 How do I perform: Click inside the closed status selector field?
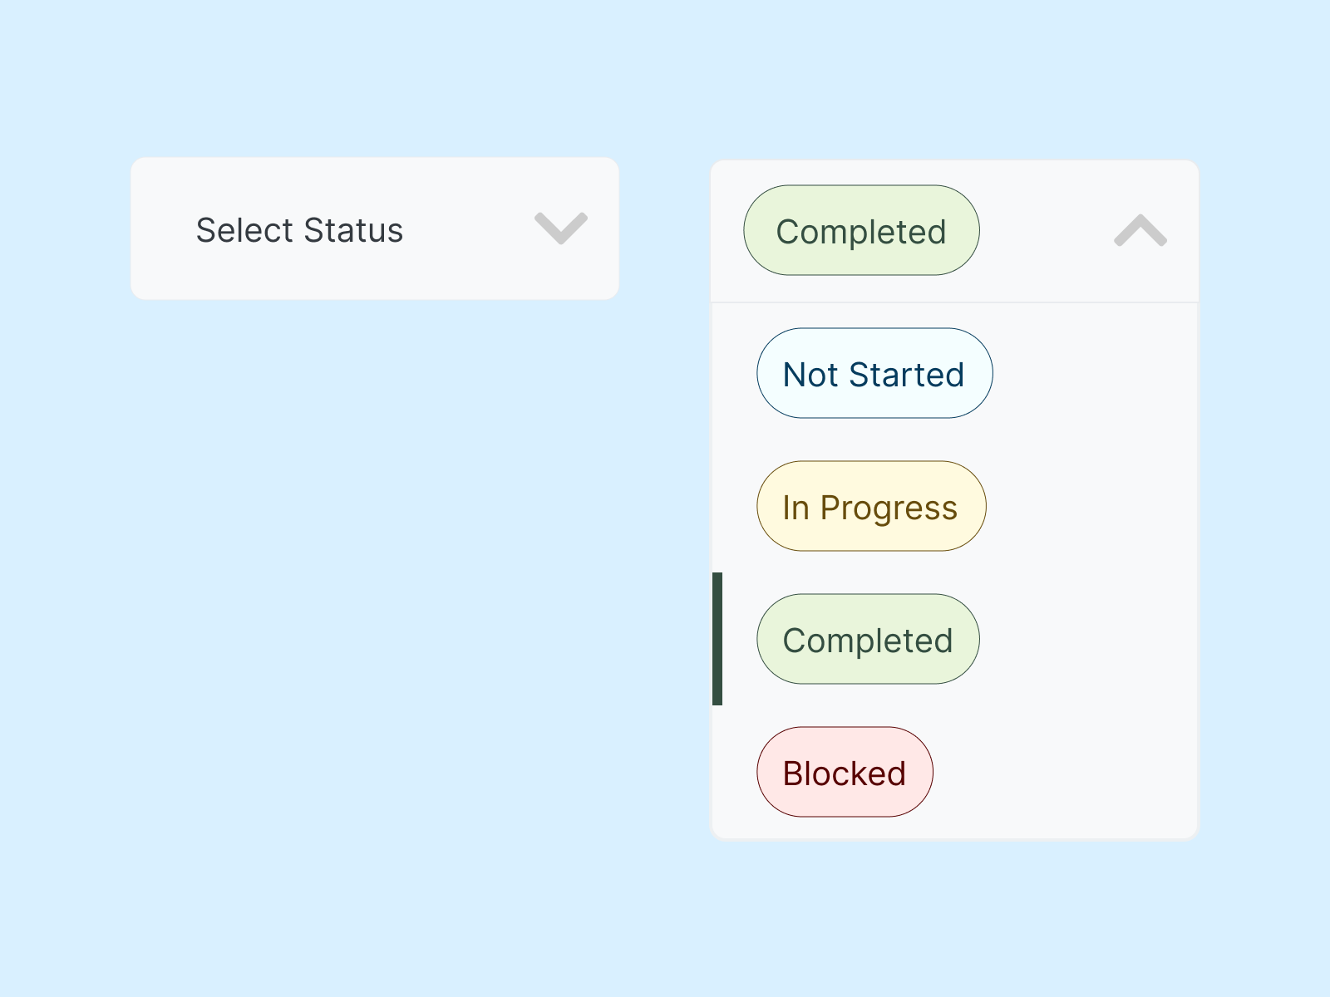coord(374,229)
